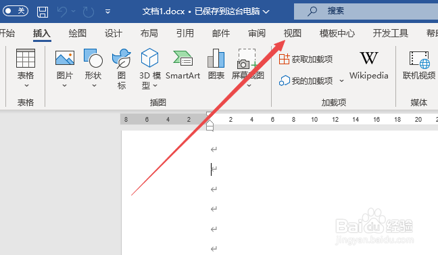Screen dimensions: 438x255
Task: Click the 形状 shapes icon
Action: (x=93, y=58)
